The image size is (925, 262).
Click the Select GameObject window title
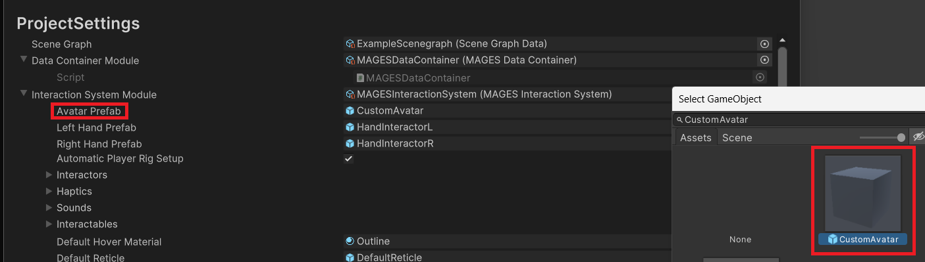pos(720,99)
